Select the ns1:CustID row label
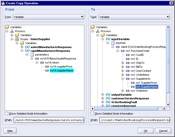 [x=137, y=55]
